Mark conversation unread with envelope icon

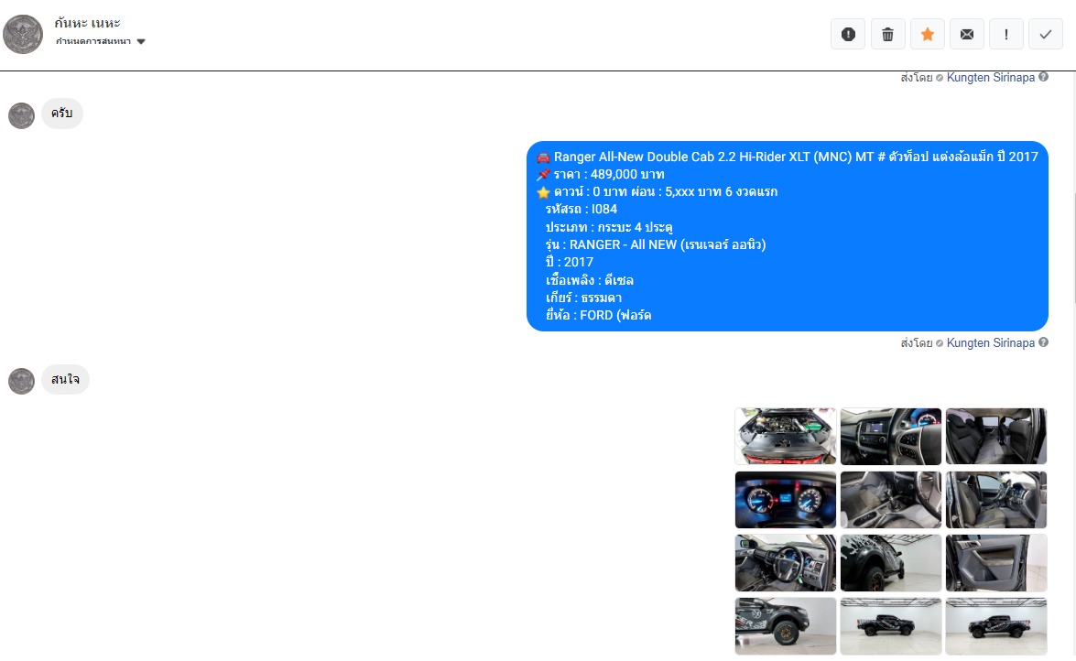point(967,34)
